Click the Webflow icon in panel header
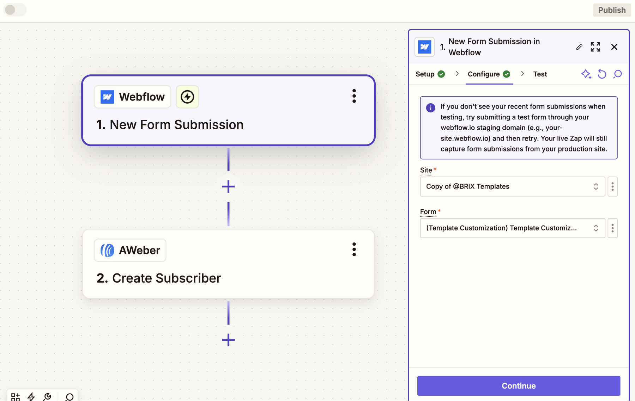This screenshot has height=401, width=635. tap(424, 47)
